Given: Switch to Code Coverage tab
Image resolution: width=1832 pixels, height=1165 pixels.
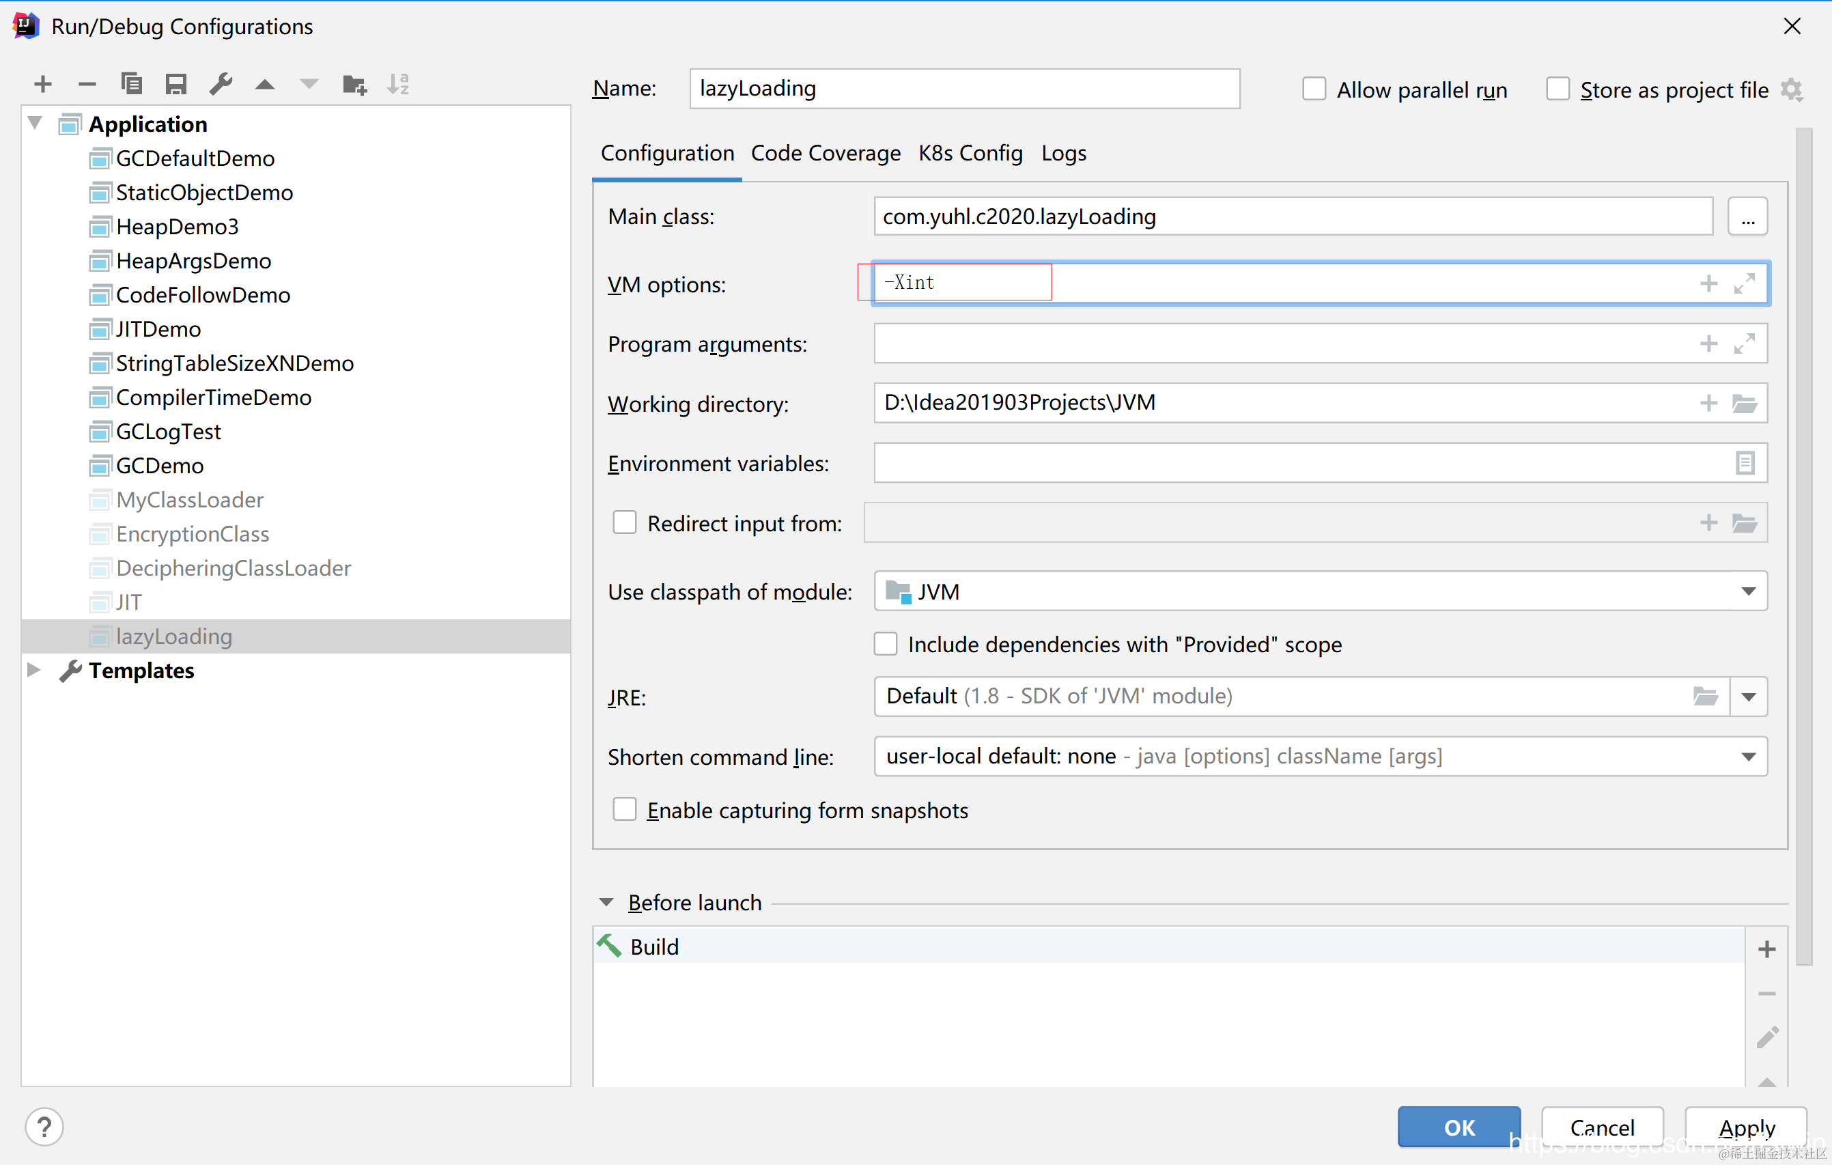Looking at the screenshot, I should coord(826,153).
